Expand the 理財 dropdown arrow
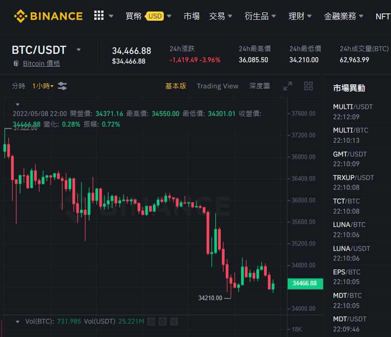Image resolution: width=391 pixels, height=337 pixels. click(309, 16)
